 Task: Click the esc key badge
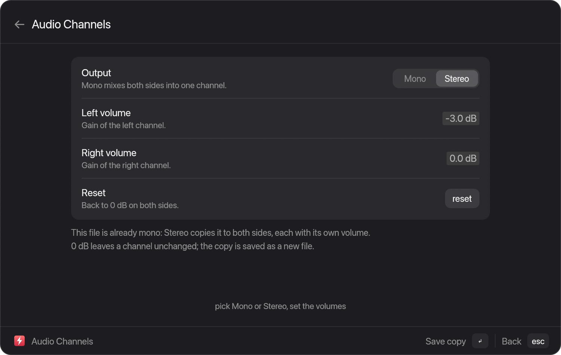538,341
